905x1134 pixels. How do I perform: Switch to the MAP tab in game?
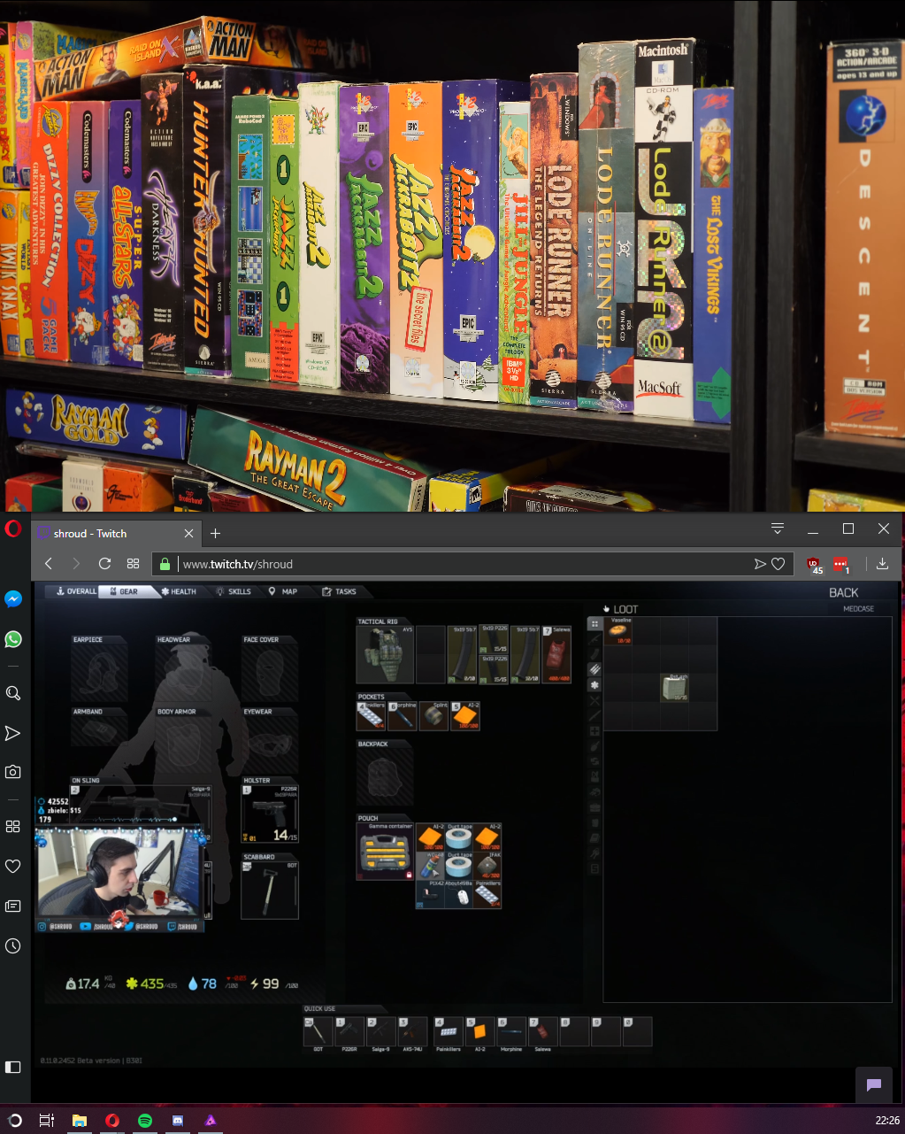pyautogui.click(x=284, y=591)
